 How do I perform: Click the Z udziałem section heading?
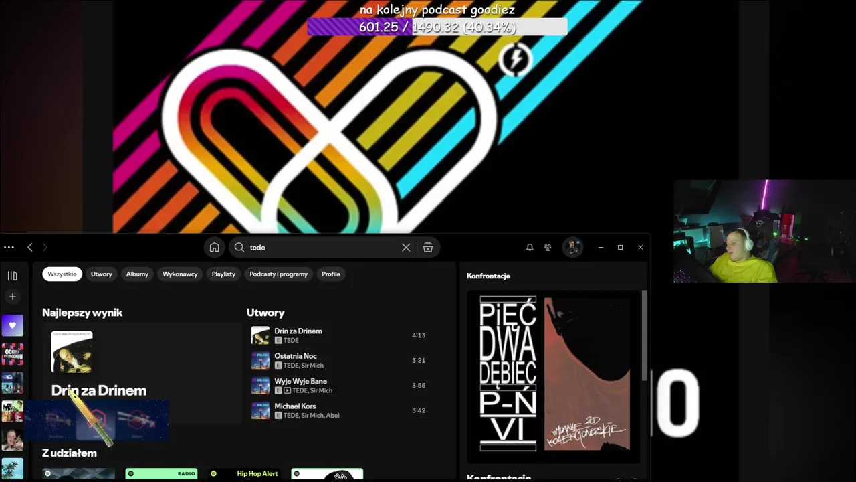point(70,453)
